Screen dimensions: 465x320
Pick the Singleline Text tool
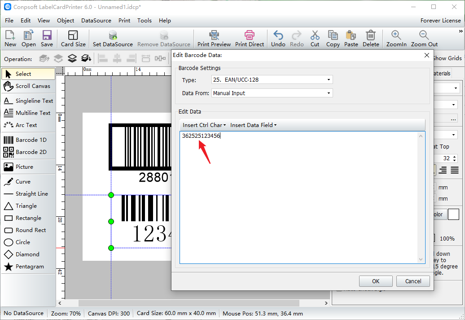point(28,101)
